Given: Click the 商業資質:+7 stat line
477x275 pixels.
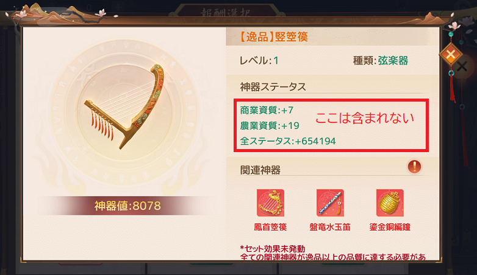Looking at the screenshot, I should point(267,110).
